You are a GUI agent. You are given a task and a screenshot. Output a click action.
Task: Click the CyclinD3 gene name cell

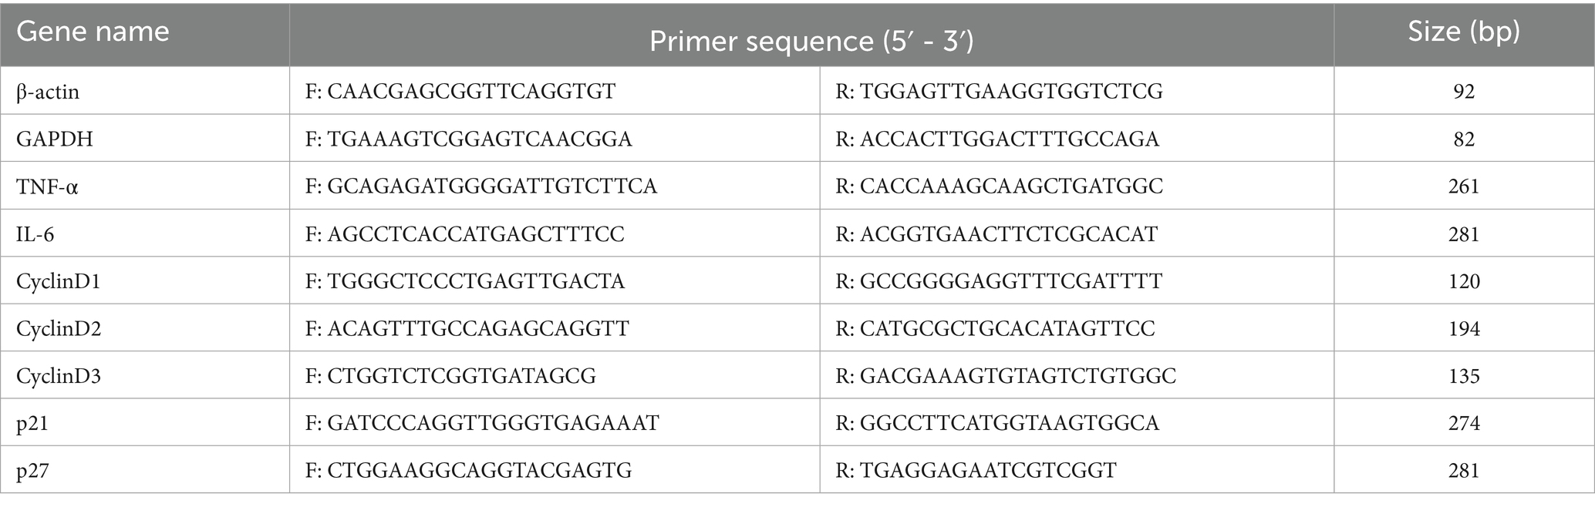(x=59, y=376)
